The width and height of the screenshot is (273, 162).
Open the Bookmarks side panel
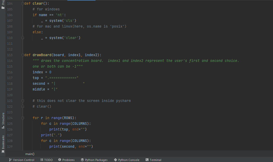[x=3, y=144]
